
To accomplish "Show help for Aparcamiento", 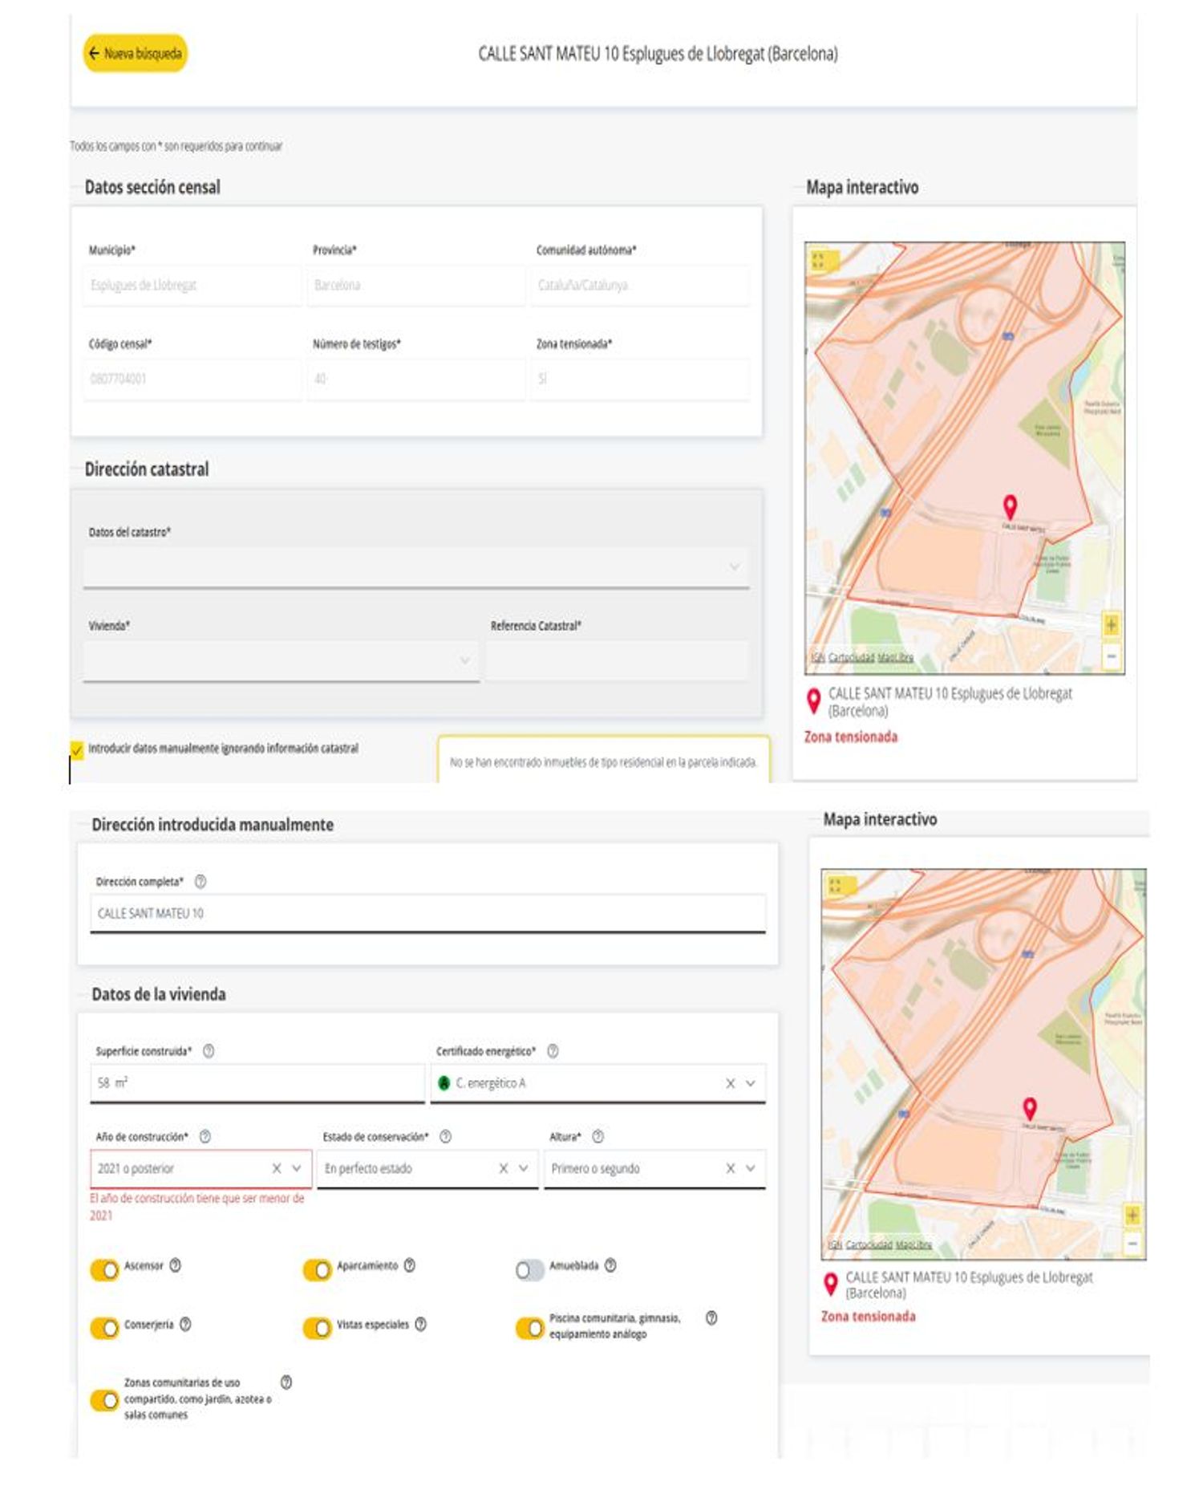I will [410, 1265].
